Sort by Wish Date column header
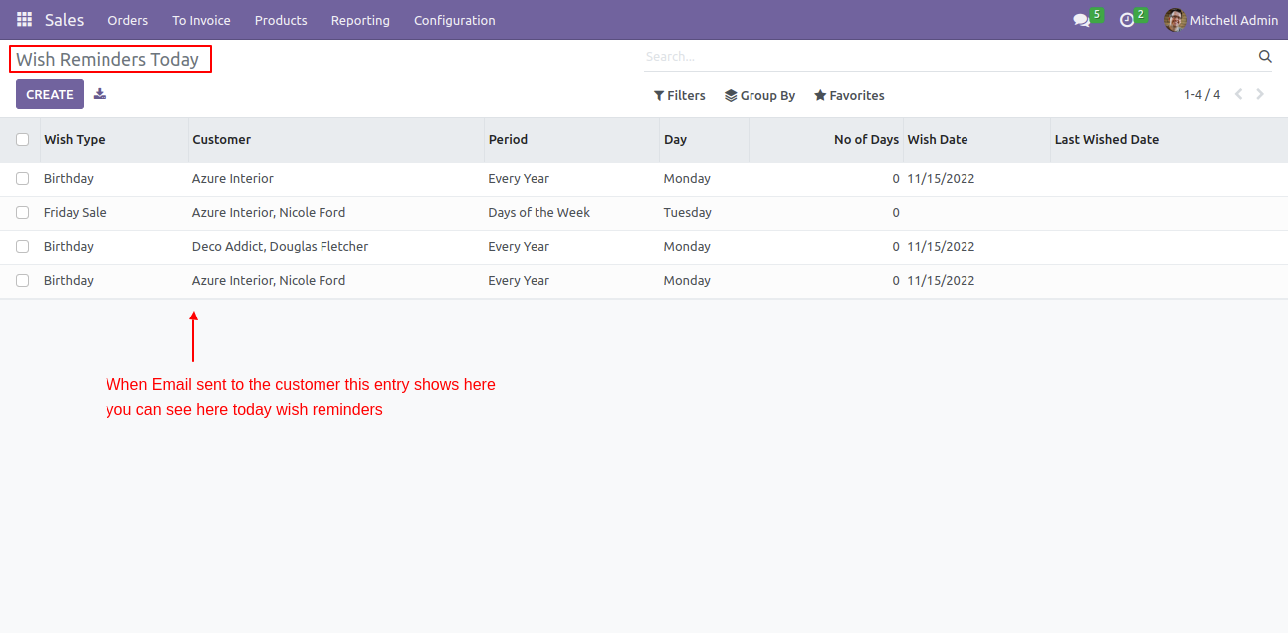This screenshot has width=1288, height=633. point(976,140)
